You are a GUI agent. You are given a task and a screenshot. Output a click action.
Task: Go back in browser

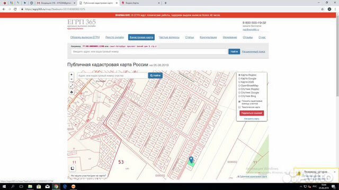(4, 9)
